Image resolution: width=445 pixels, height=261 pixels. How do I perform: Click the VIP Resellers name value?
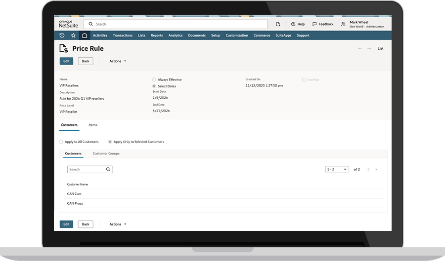(69, 85)
